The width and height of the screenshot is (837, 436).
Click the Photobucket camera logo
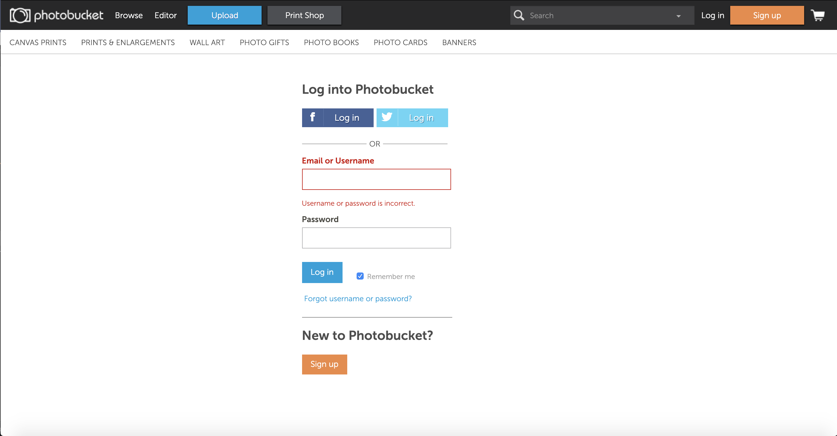click(20, 15)
